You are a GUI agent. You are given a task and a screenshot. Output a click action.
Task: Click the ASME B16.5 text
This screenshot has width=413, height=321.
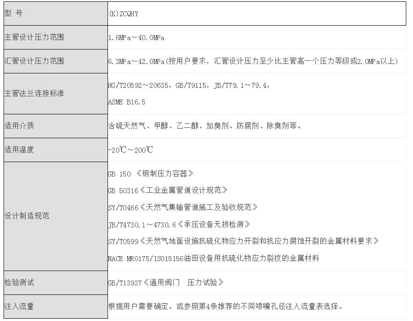pos(126,102)
